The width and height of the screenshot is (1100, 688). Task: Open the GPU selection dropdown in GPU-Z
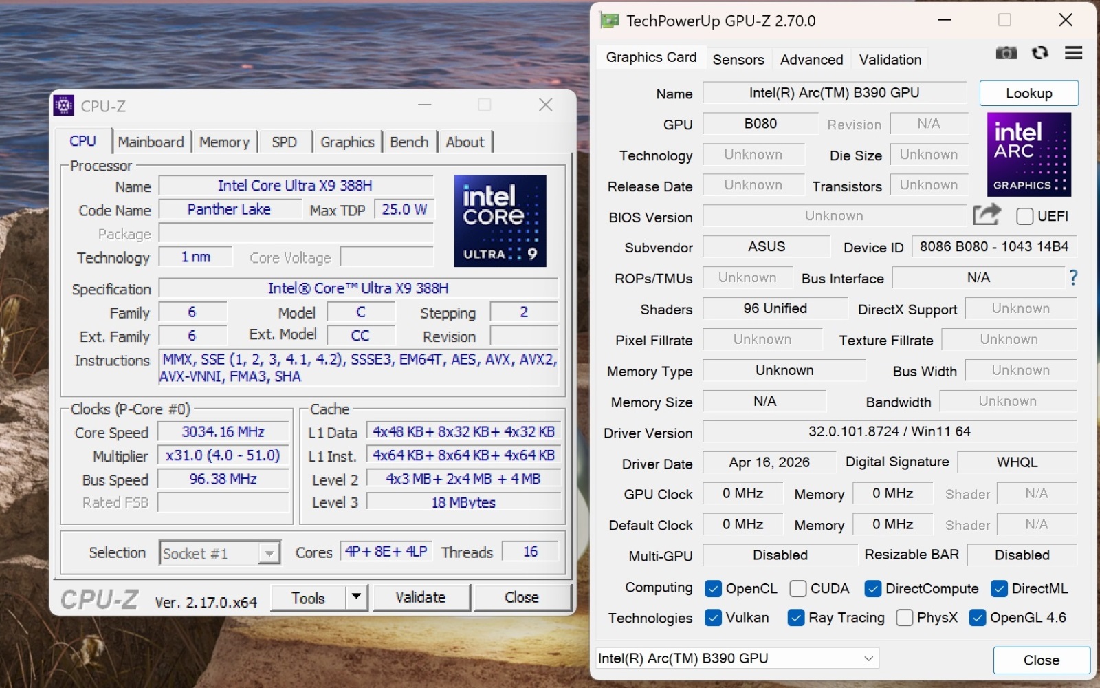[x=737, y=658]
